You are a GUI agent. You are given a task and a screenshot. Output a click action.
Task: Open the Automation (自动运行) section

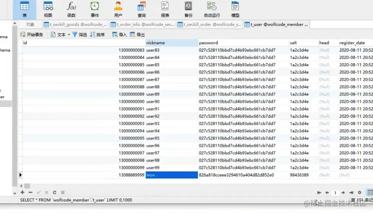pyautogui.click(x=212, y=9)
